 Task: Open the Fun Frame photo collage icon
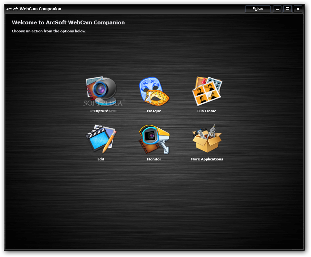[207, 91]
